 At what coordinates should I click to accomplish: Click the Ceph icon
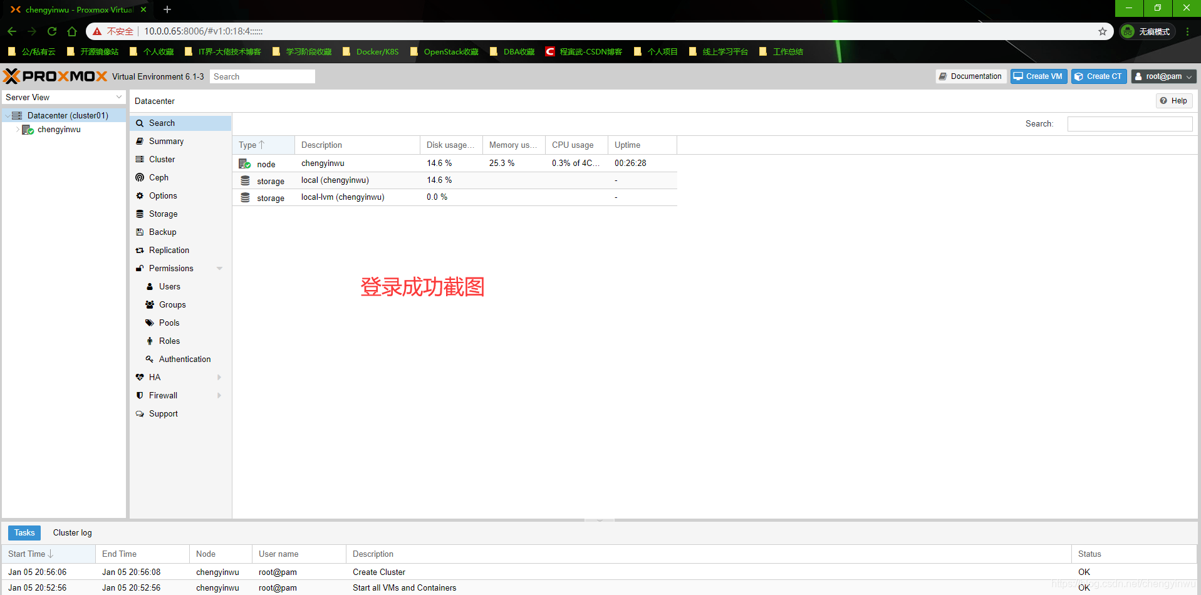(140, 178)
